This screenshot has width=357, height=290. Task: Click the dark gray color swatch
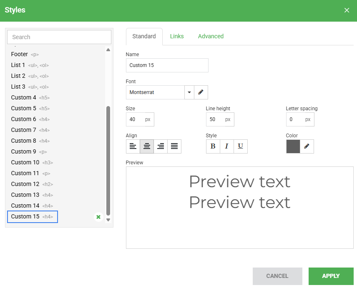tap(293, 146)
